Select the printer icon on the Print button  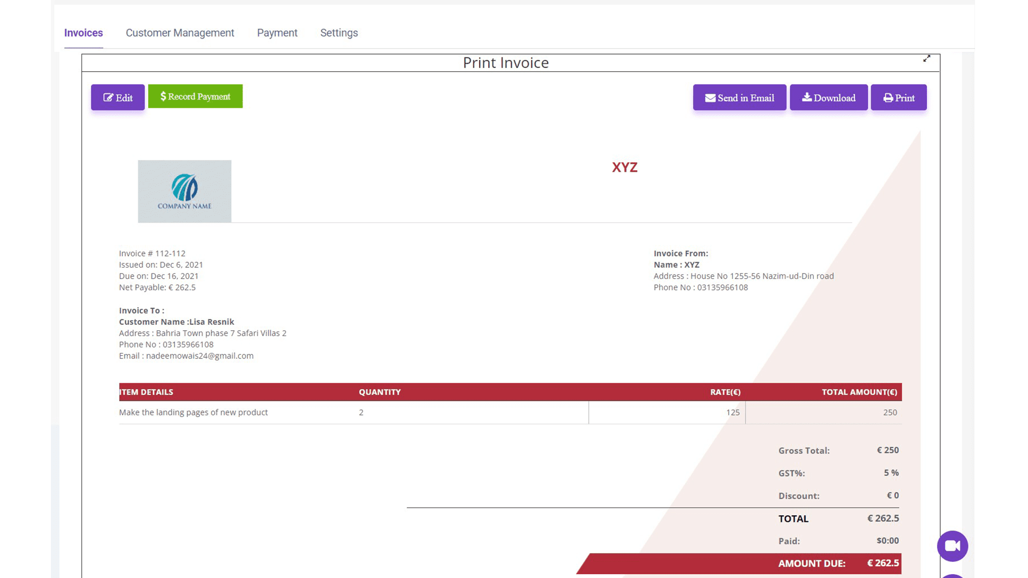pos(888,97)
